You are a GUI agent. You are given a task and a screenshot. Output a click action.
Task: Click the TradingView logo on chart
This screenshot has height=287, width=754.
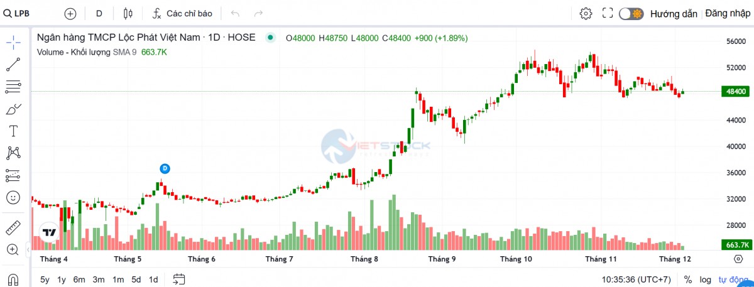[50, 232]
